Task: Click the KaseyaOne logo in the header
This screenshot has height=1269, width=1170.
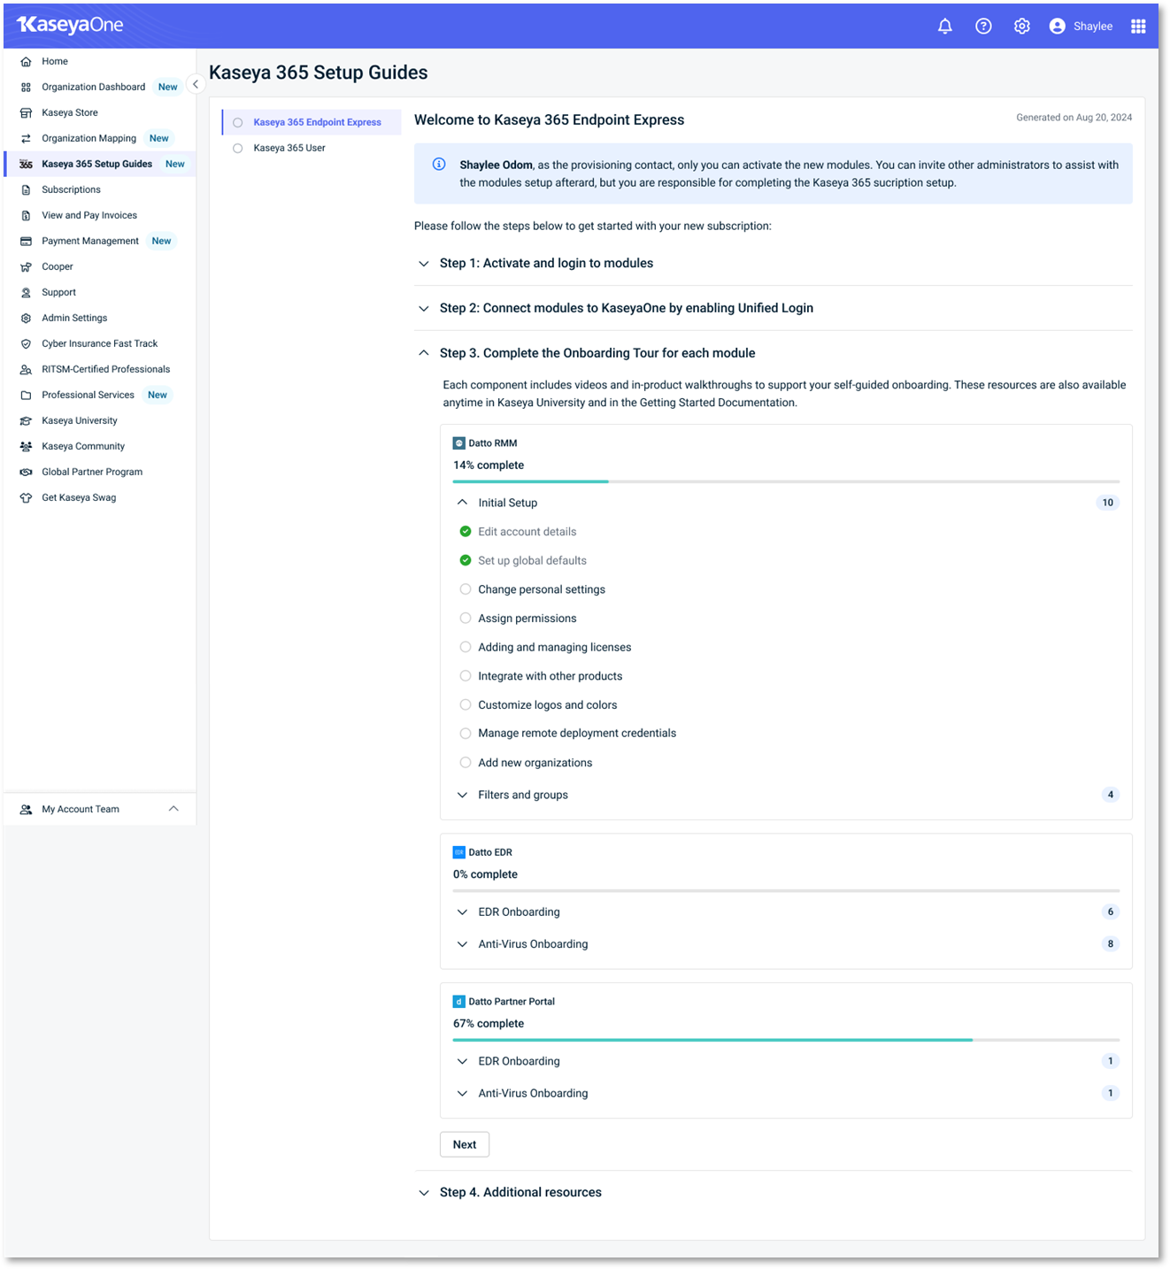Action: pyautogui.click(x=68, y=25)
